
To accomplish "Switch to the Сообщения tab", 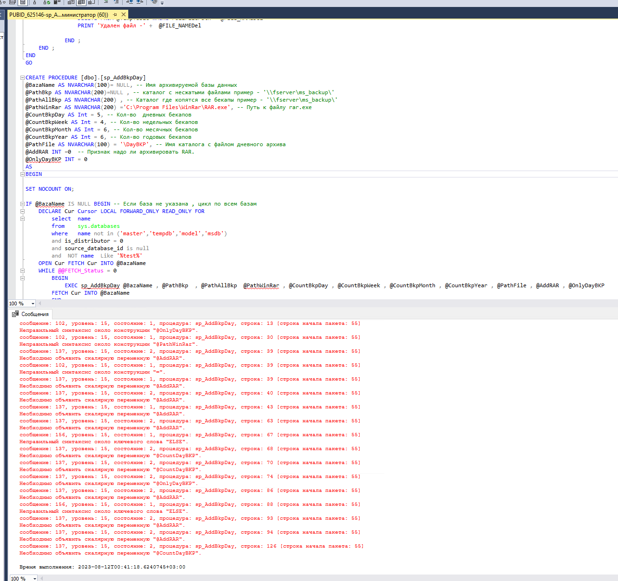I will click(x=31, y=314).
